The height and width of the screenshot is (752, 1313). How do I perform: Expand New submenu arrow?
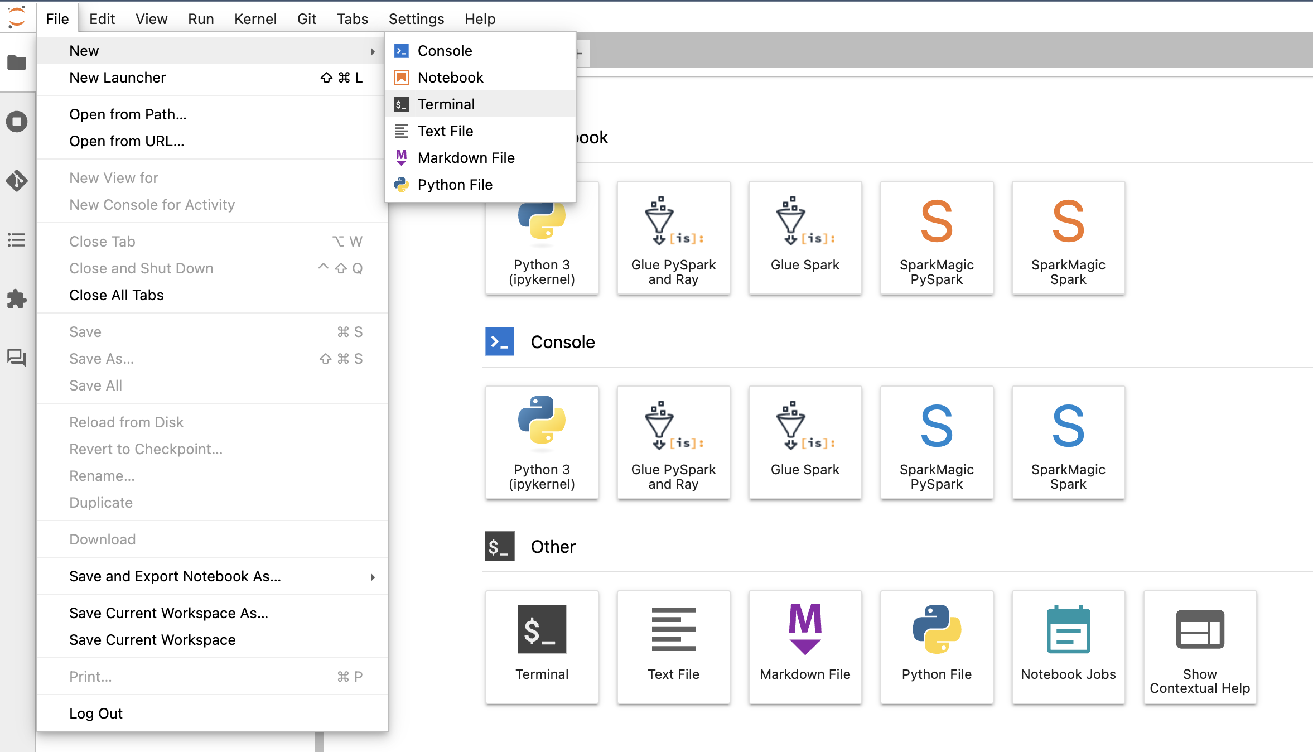click(373, 50)
